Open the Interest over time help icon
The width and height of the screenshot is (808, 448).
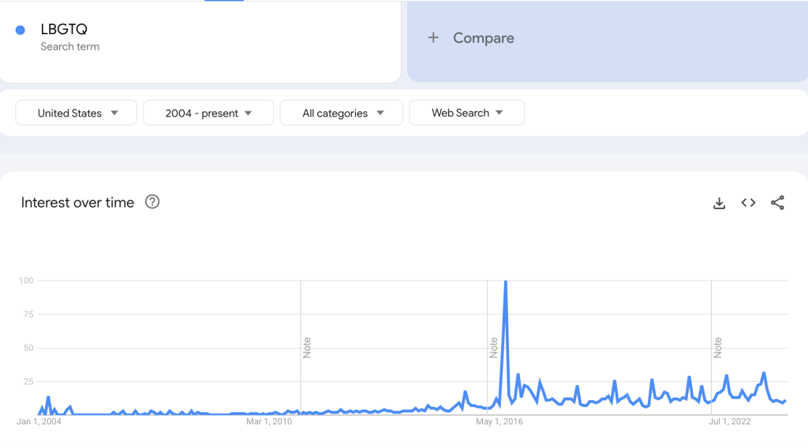tap(152, 202)
